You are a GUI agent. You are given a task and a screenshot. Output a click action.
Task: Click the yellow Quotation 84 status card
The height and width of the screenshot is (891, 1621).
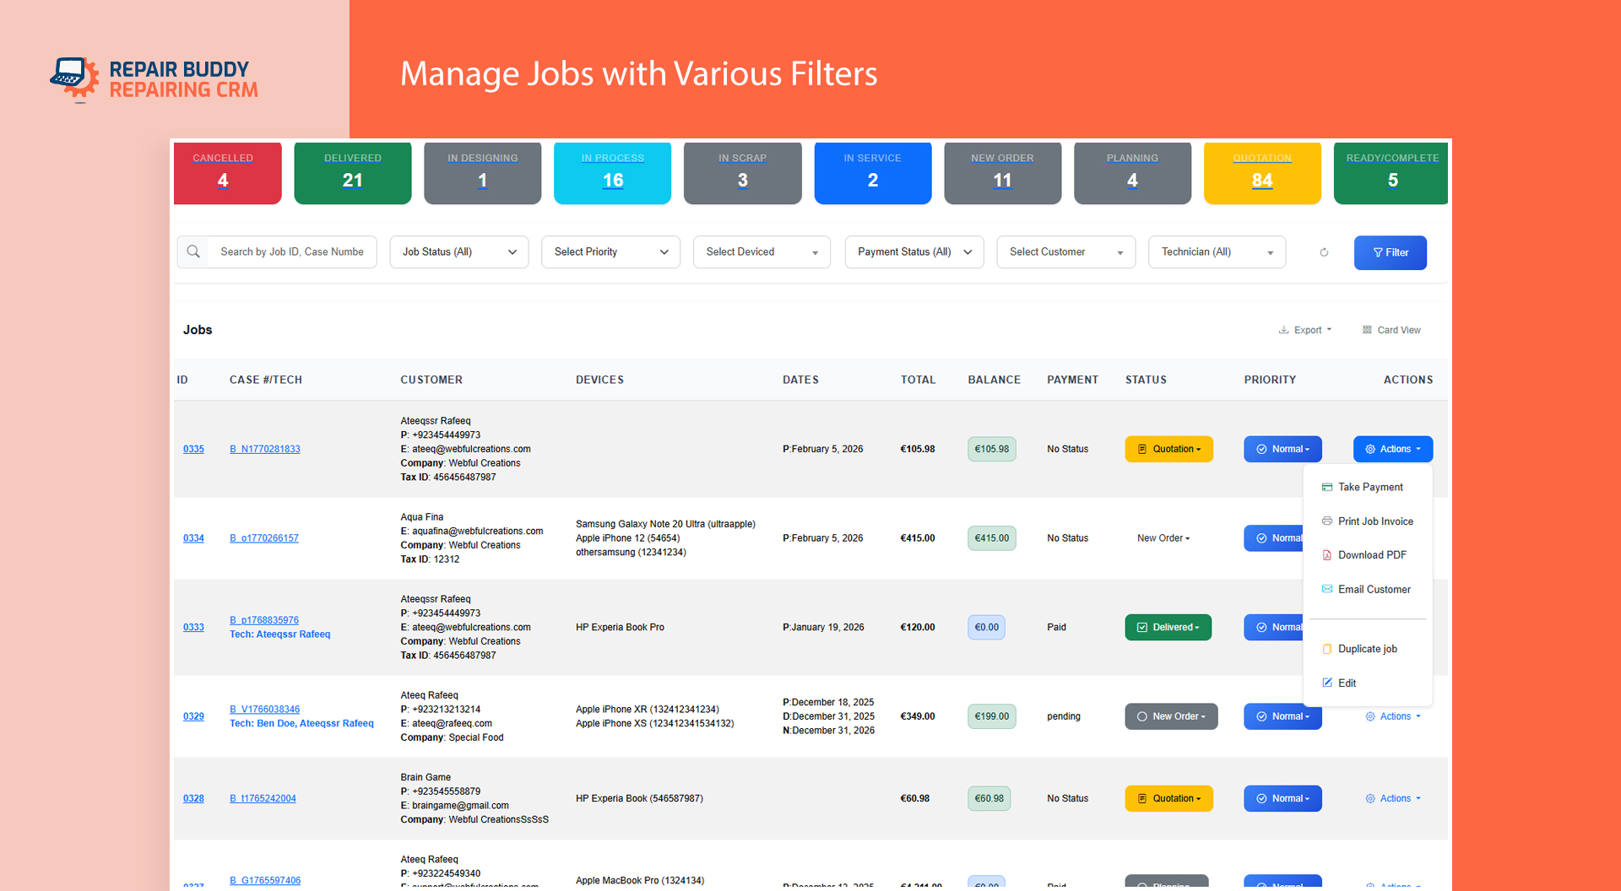pos(1262,173)
